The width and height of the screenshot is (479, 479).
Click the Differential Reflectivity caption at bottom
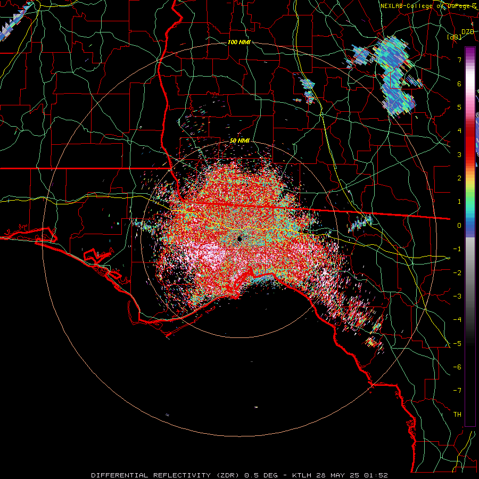point(240,475)
